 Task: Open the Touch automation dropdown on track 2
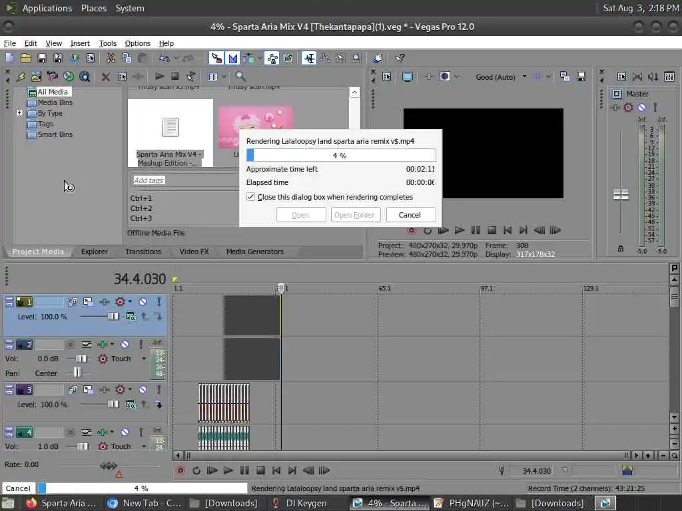point(144,359)
